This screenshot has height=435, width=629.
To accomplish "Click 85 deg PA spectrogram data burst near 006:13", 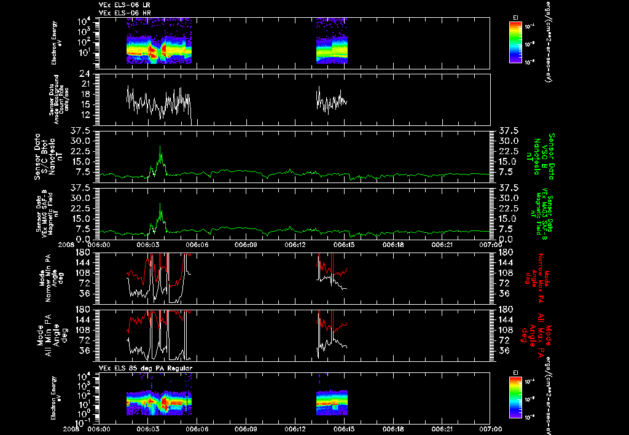I will click(x=332, y=402).
